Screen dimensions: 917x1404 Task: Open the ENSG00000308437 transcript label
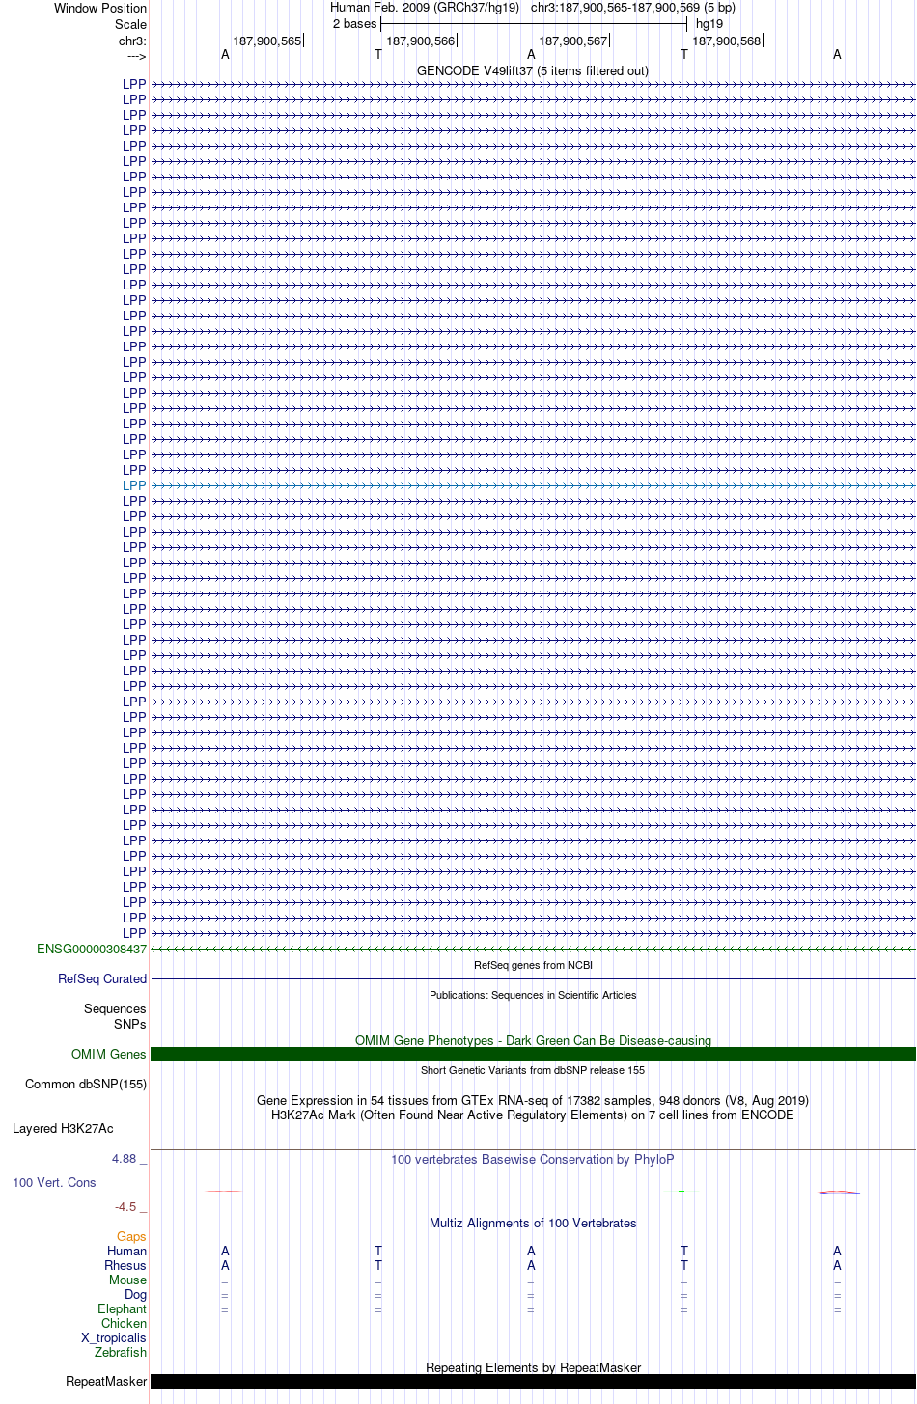pos(92,949)
